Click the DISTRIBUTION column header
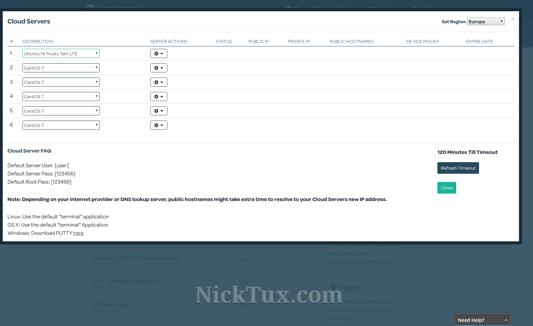 38,42
